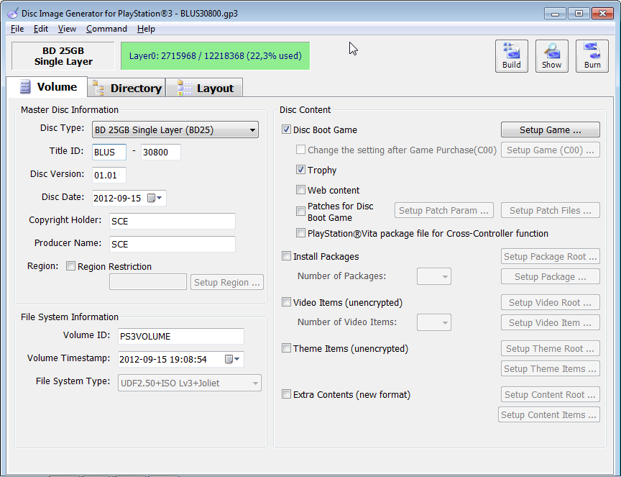Screen dimensions: 621x477
Task: Open the View menu
Action: tap(67, 29)
